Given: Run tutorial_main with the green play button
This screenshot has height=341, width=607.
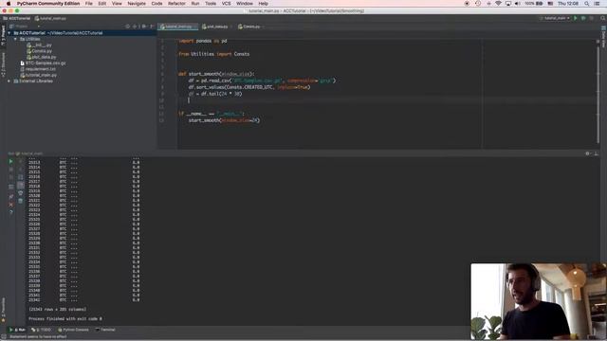Looking at the screenshot, I should 576,18.
